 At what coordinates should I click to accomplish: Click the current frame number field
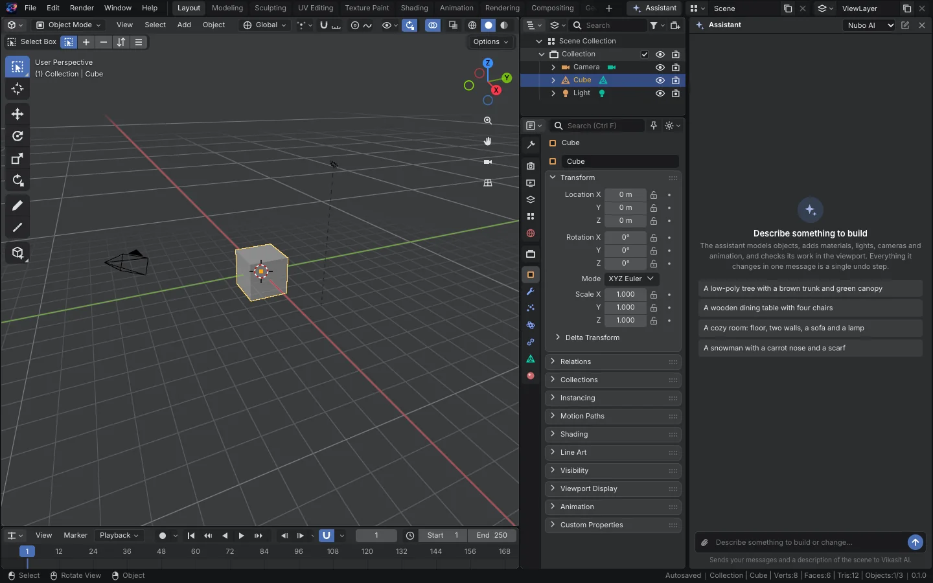(x=376, y=536)
